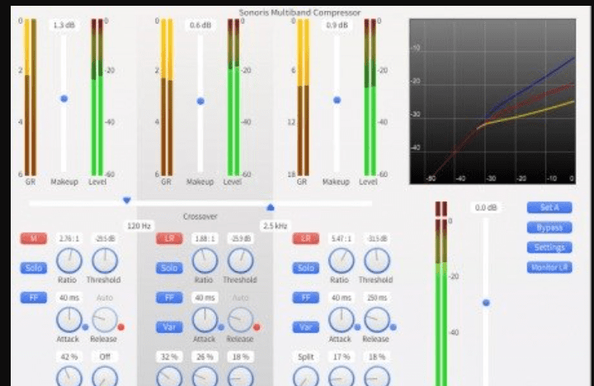Click the 0.0 dB output gain field

click(486, 208)
